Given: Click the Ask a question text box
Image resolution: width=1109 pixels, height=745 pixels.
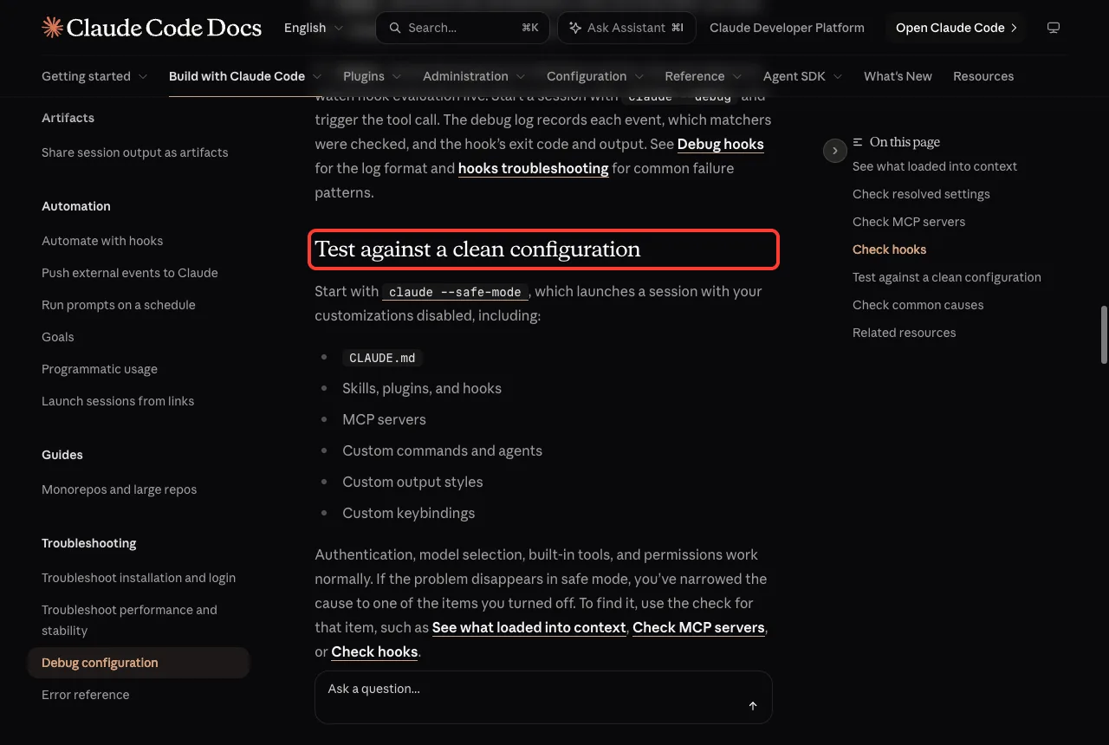Looking at the screenshot, I should point(543,696).
